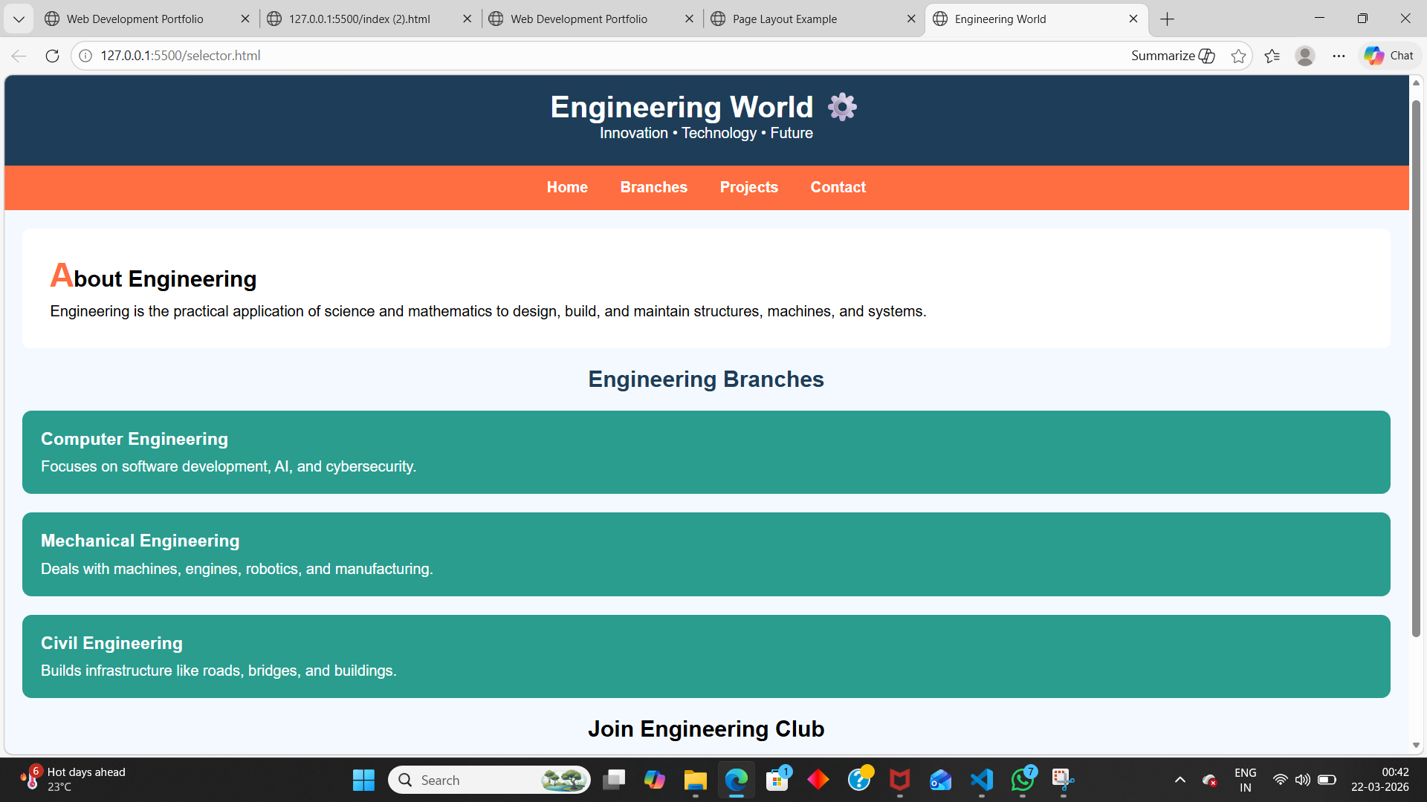Switch to the Page Layout Example tab
Screen dimensions: 1427x802
785,19
